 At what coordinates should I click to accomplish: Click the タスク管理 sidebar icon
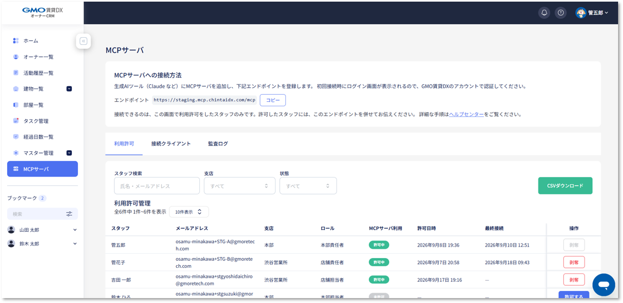tap(16, 121)
